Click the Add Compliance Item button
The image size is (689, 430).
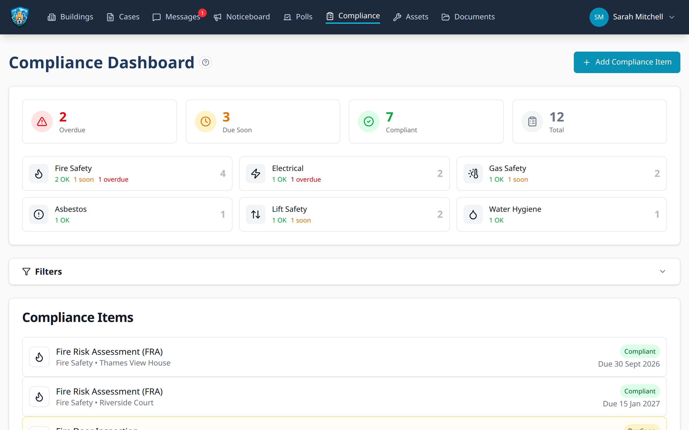click(x=627, y=62)
